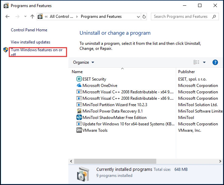Click the chevron before All Control breadcrumb
The image size is (224, 185).
(x=46, y=17)
